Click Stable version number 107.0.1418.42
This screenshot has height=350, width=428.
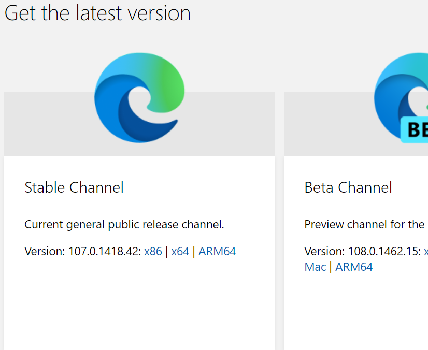(104, 252)
